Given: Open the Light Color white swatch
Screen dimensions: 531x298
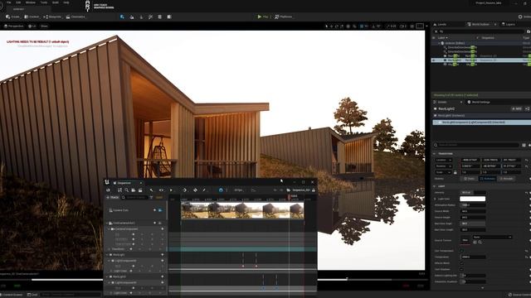Looking at the screenshot, I should point(472,199).
